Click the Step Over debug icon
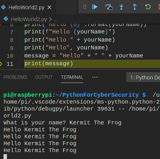This screenshot has height=159, width=160. click(x=108, y=7)
